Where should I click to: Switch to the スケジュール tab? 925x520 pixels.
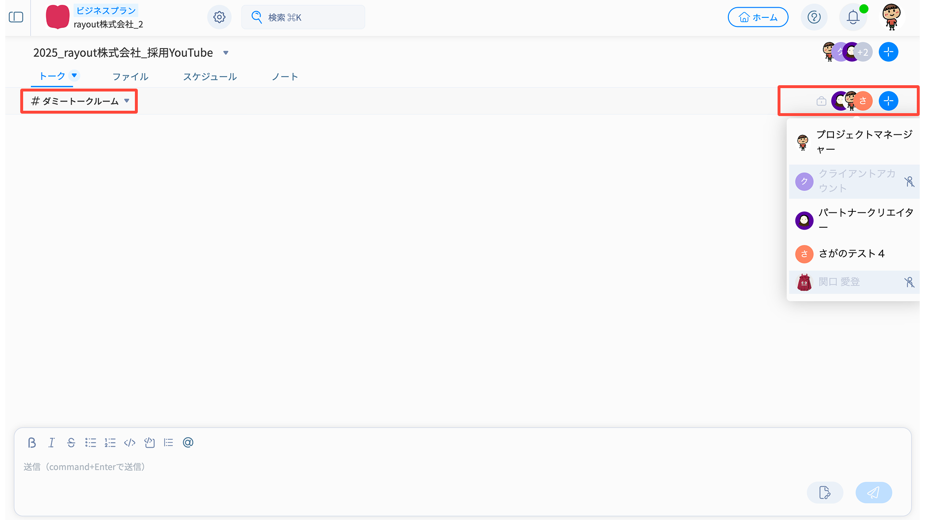[210, 77]
